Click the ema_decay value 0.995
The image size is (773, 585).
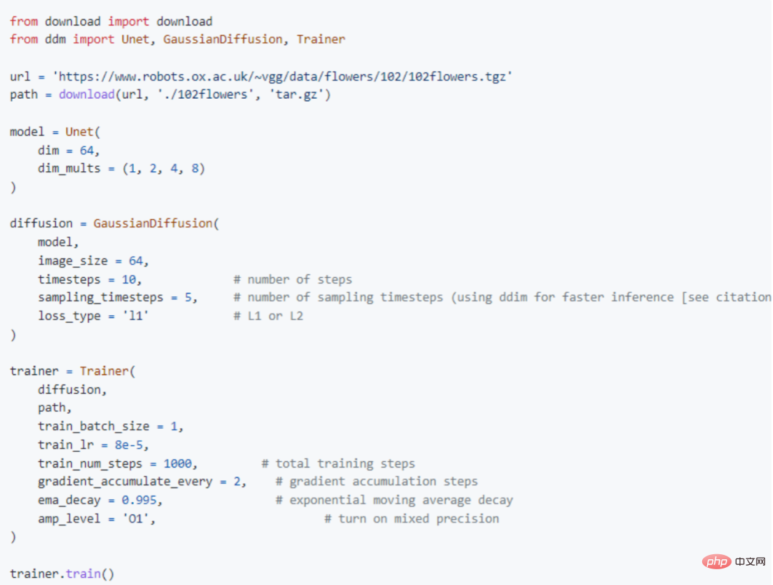click(139, 501)
